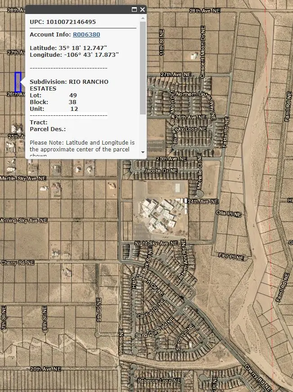Screen dimensions: 293x392
Task: Open account info link R006380
Action: [x=86, y=34]
